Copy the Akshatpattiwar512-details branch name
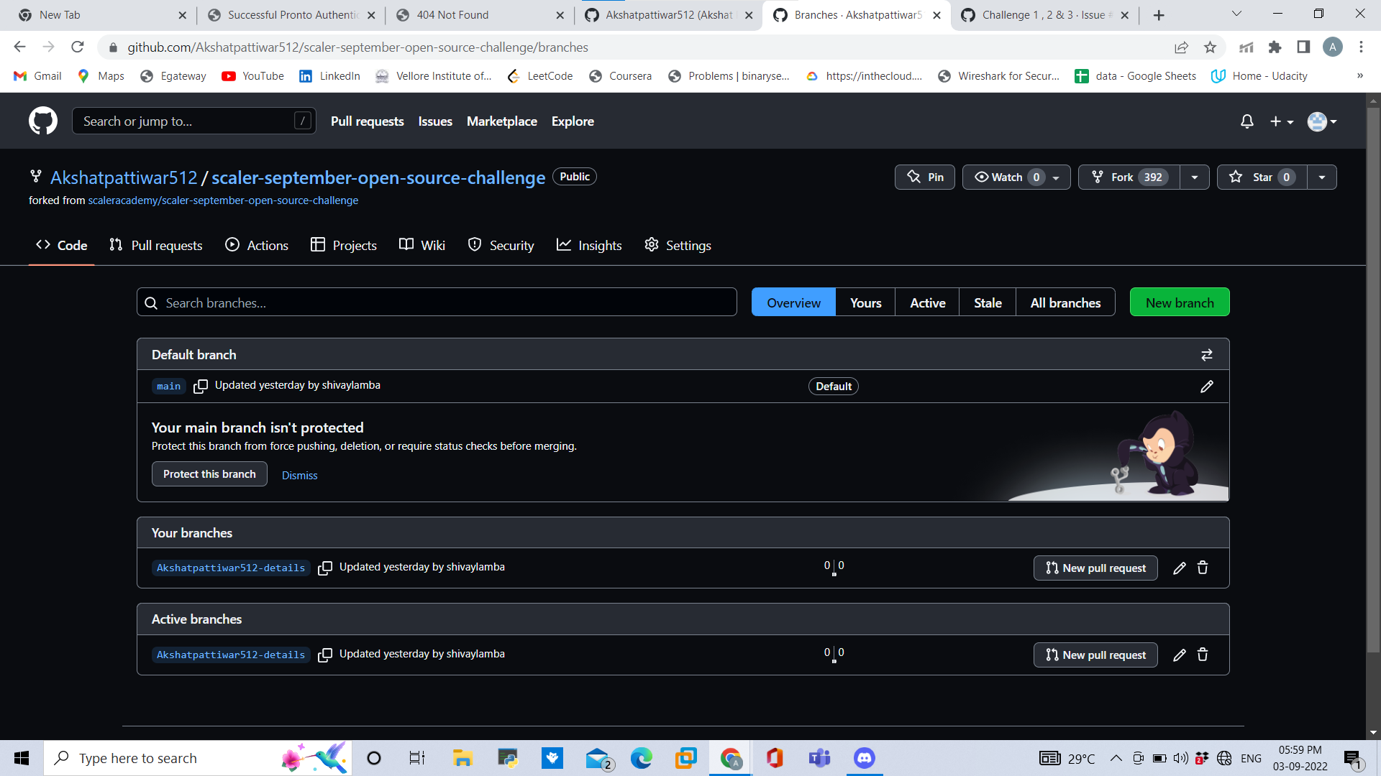Image resolution: width=1381 pixels, height=776 pixels. pos(325,568)
